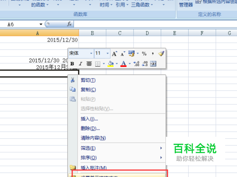Click the fx Insert Function icon
237x177 pixels.
[69, 24]
